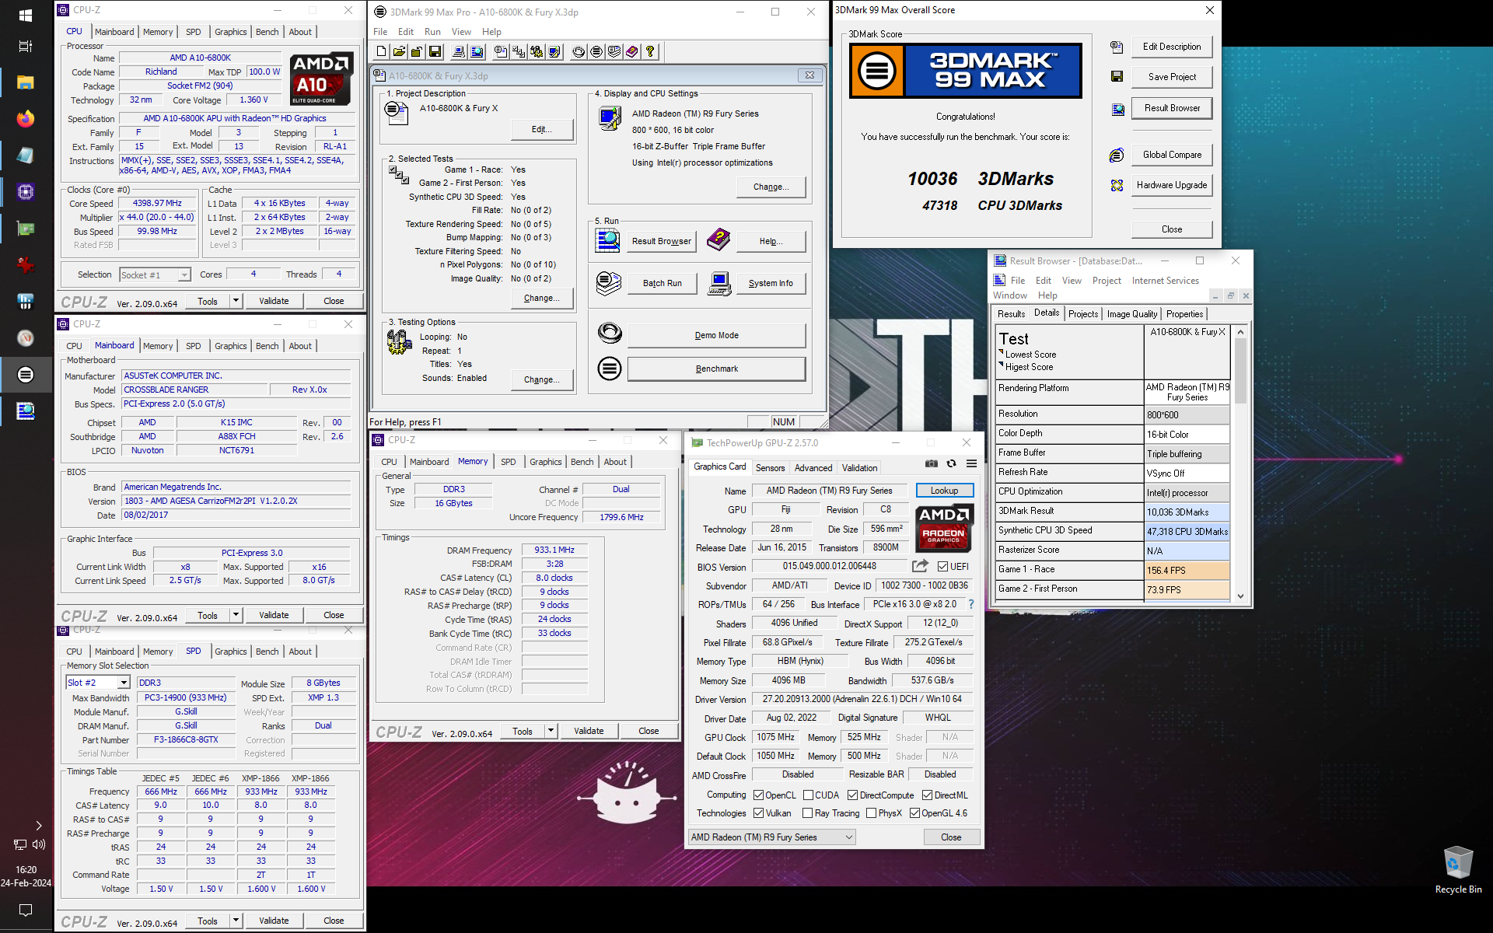Expand hidden icons chevron on the taskbar
Viewport: 1493px width, 933px height.
point(39,826)
